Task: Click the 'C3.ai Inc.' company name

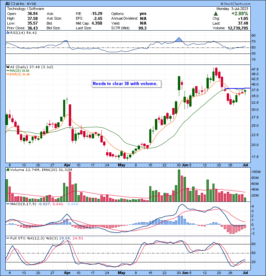Action: click(18, 4)
